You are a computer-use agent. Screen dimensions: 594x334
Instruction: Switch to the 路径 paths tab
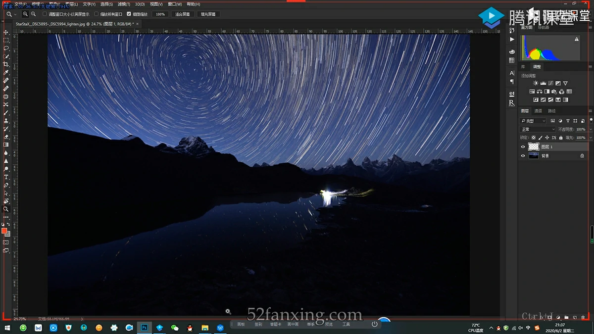click(551, 111)
